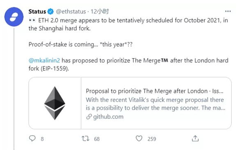
Task: Open the Proposal to prioritize The Merge card title
Action: [x=155, y=91]
